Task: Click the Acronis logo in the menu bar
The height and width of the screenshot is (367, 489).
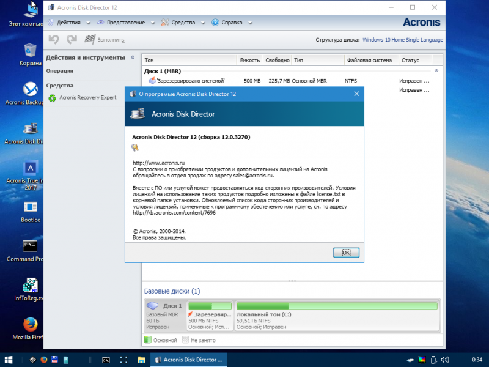Action: click(x=422, y=22)
